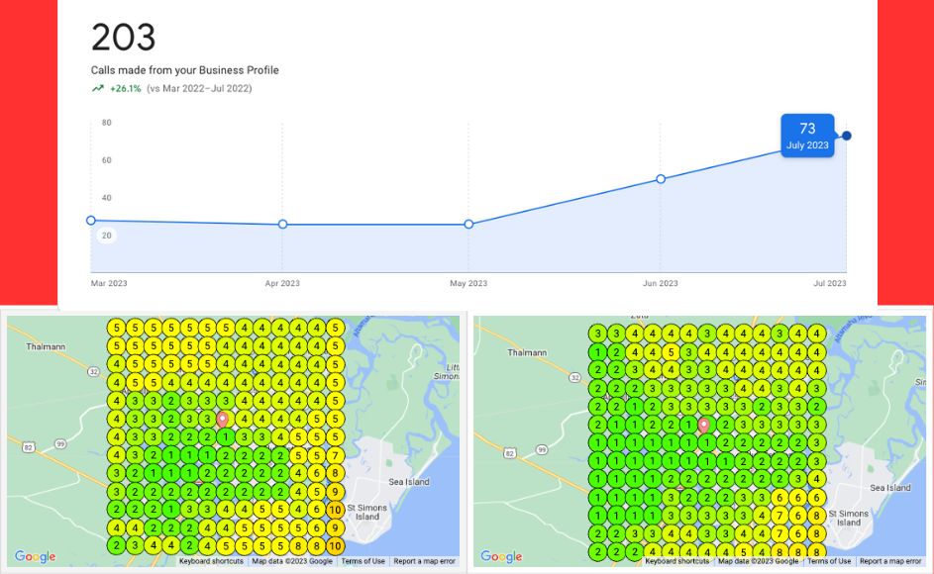This screenshot has height=574, width=934.
Task: Click the red location pin on left map
Action: [x=223, y=420]
